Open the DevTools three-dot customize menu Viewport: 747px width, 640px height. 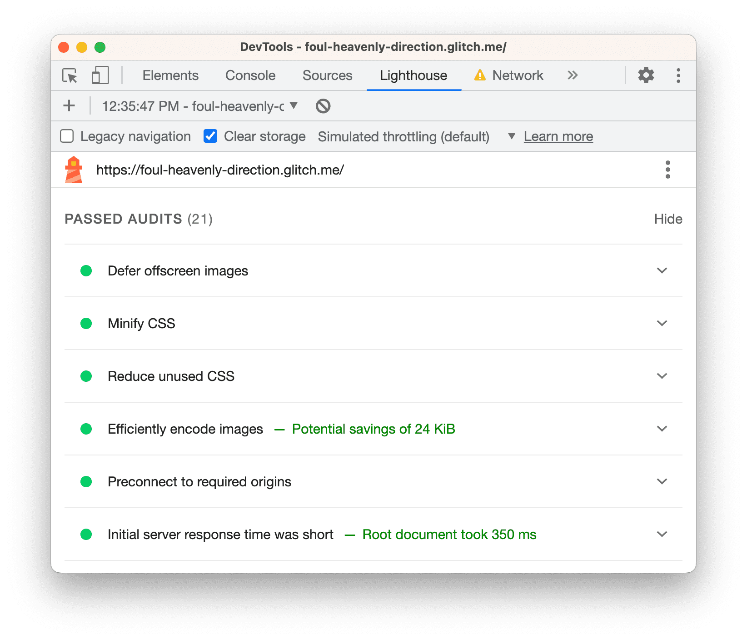(x=678, y=75)
